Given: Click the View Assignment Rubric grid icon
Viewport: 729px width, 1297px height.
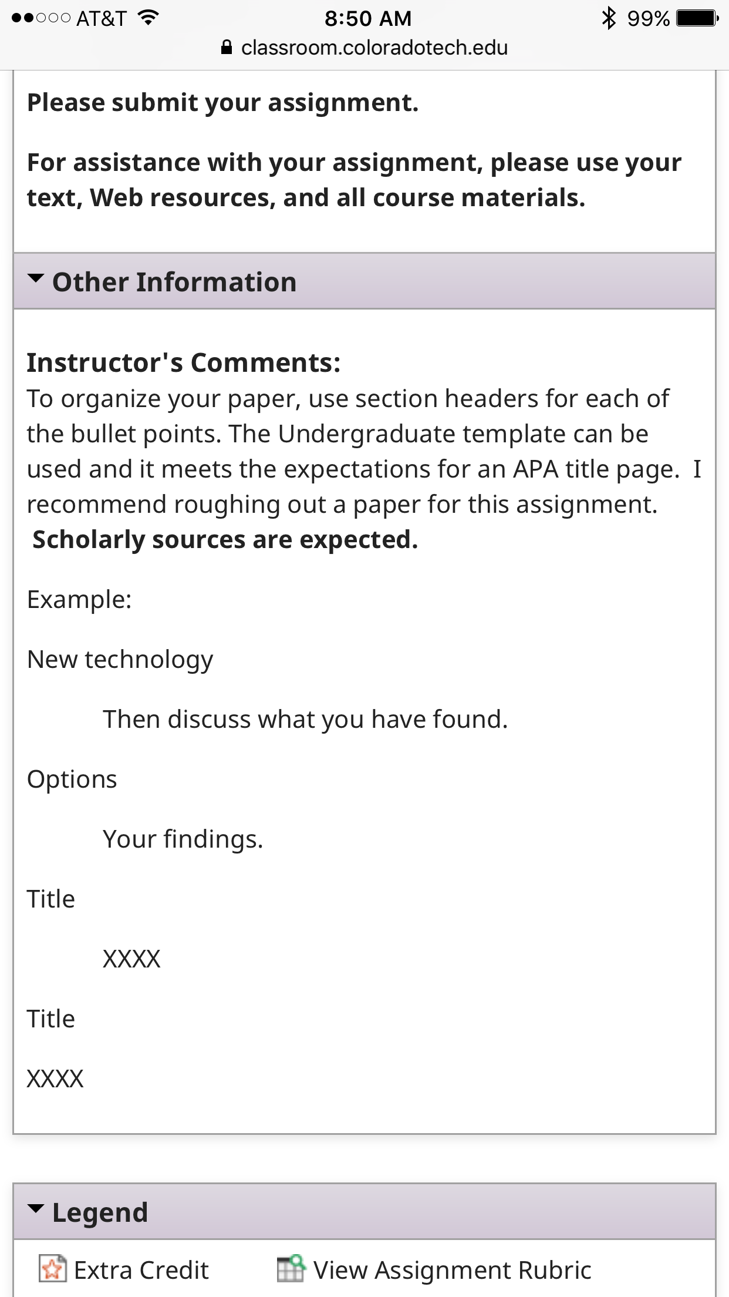Looking at the screenshot, I should 291,1269.
